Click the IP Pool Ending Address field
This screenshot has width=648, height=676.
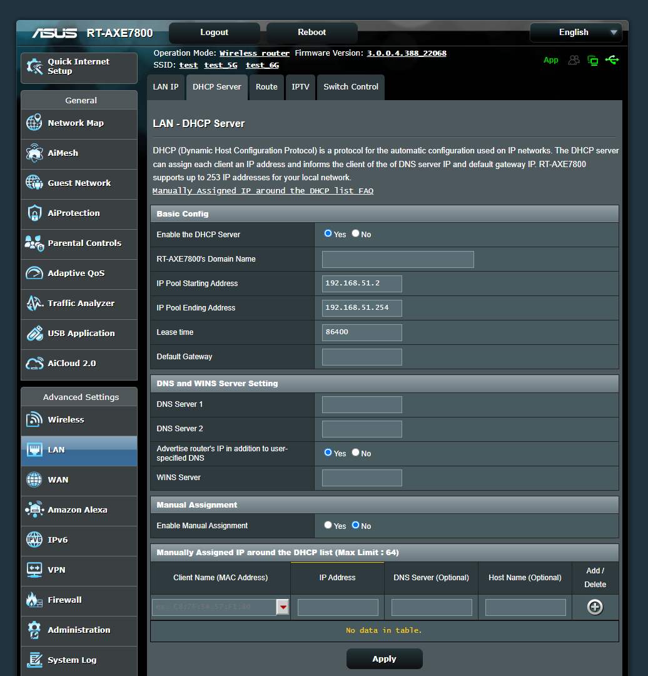(362, 308)
